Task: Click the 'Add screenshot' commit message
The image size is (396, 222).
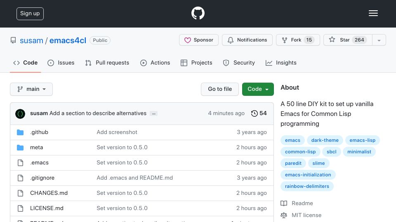Action: click(x=117, y=132)
